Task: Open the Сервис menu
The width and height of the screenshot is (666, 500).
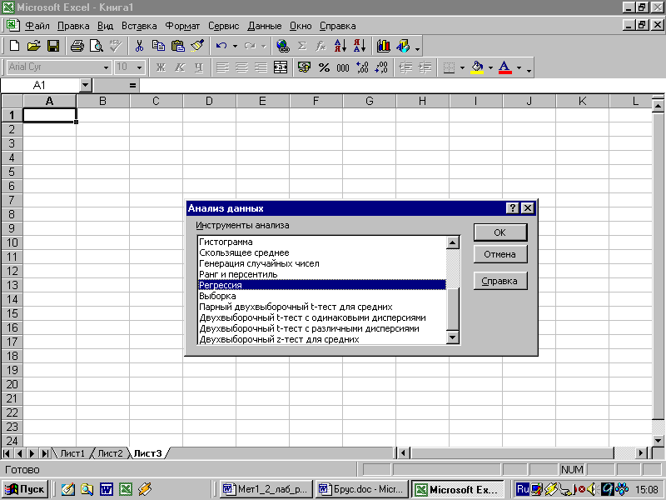Action: pos(223,26)
